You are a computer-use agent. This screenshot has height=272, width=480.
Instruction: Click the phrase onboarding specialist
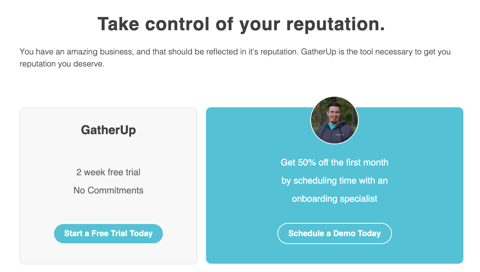tap(334, 198)
